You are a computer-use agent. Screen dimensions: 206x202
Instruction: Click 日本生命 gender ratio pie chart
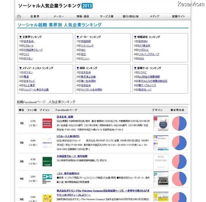click(179, 123)
